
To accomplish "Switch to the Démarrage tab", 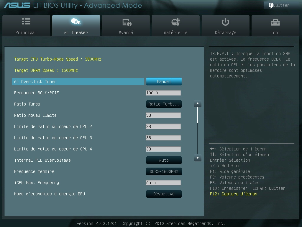I will [x=225, y=26].
